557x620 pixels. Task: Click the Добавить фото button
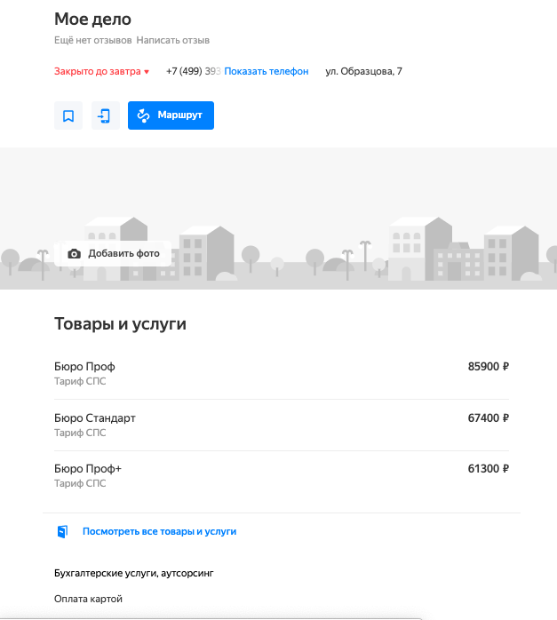(113, 253)
